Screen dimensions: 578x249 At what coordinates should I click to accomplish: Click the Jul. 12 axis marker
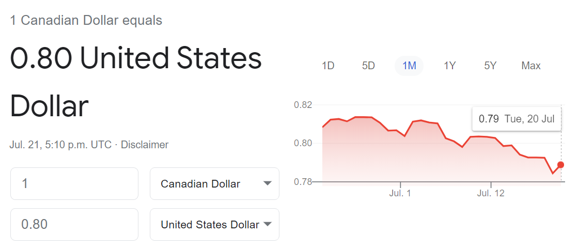491,193
